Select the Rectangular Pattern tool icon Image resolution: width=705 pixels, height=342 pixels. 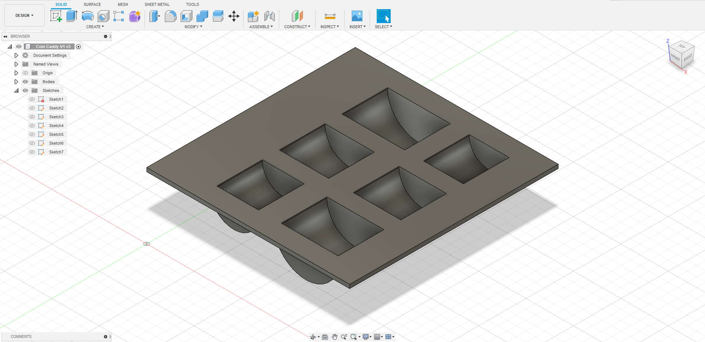coord(119,16)
